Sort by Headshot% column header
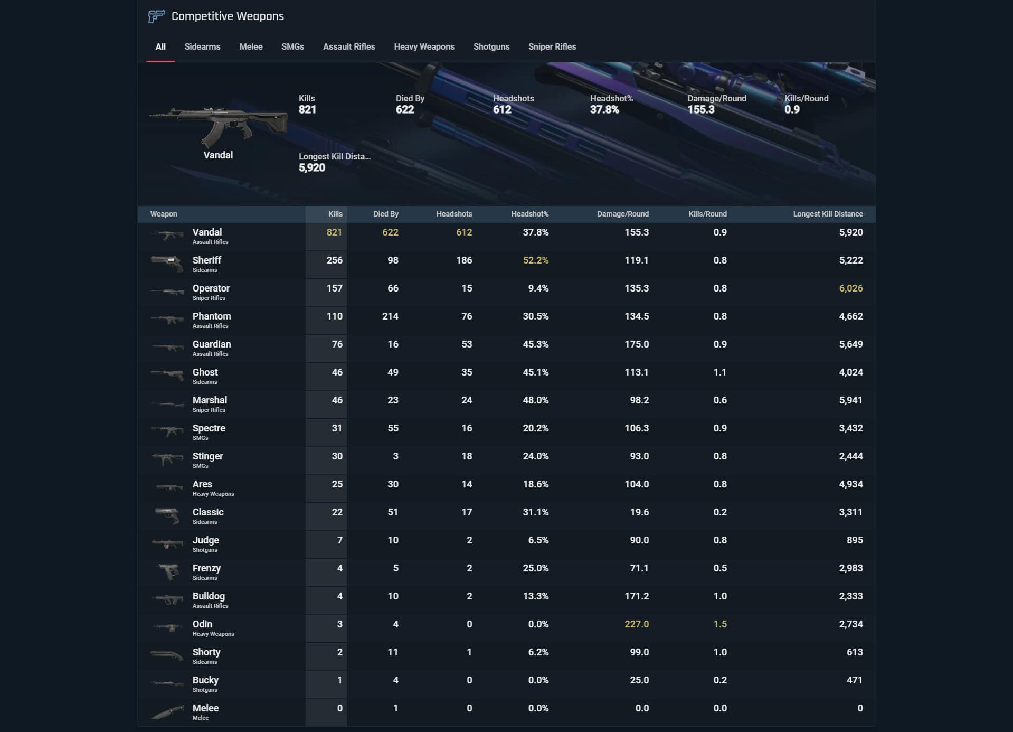Viewport: 1013px width, 732px height. (530, 214)
